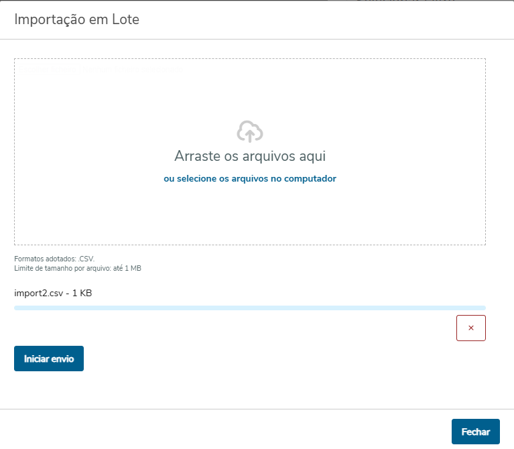Remove import2.csv with the red X
The height and width of the screenshot is (449, 514).
coord(470,328)
